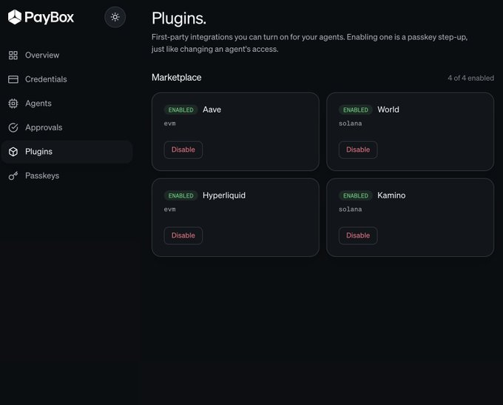Click the Plugins box icon in sidebar
This screenshot has width=503, height=405.
click(13, 152)
